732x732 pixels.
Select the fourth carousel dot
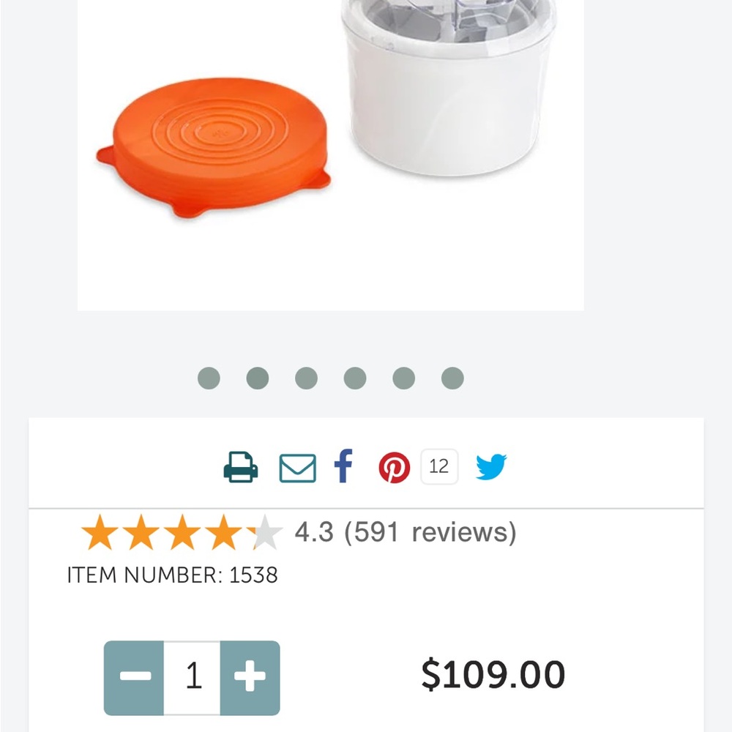click(x=355, y=378)
